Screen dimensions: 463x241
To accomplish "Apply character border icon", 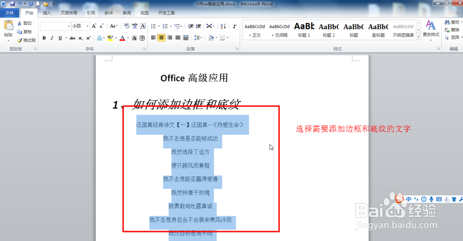I will tap(143, 26).
